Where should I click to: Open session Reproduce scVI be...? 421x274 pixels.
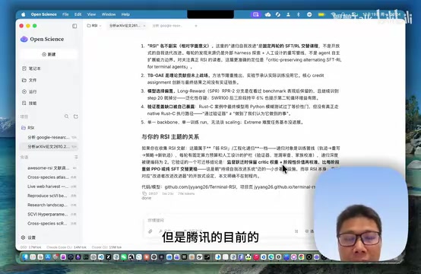(x=49, y=196)
